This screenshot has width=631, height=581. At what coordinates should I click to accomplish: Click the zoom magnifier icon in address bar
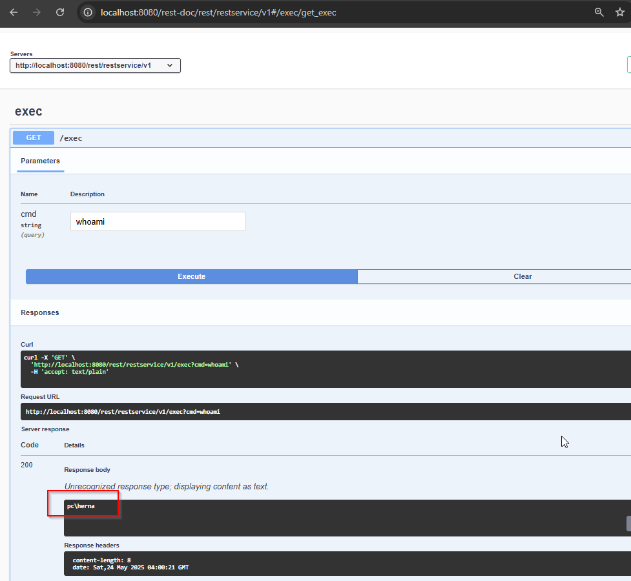599,12
